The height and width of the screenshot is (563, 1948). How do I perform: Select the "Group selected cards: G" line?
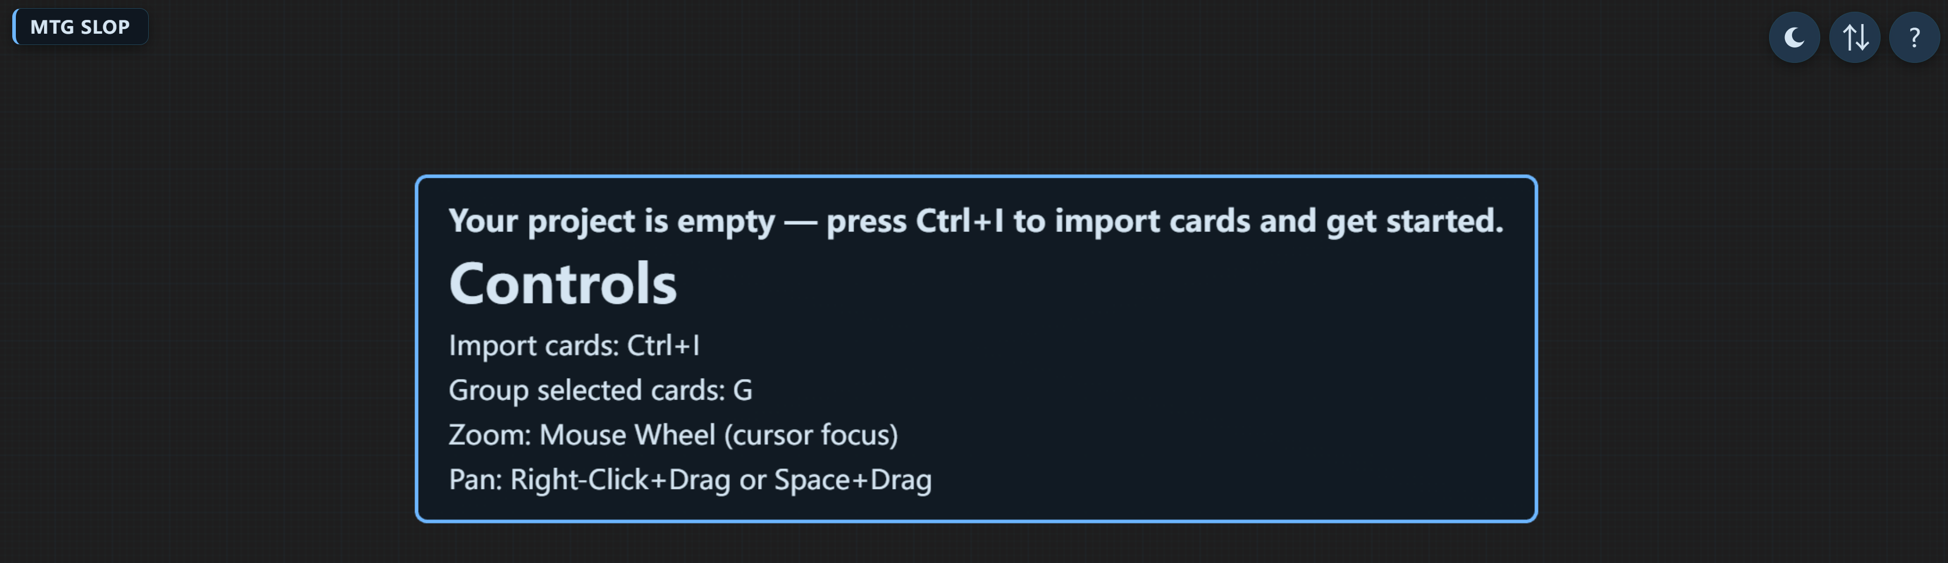tap(601, 390)
